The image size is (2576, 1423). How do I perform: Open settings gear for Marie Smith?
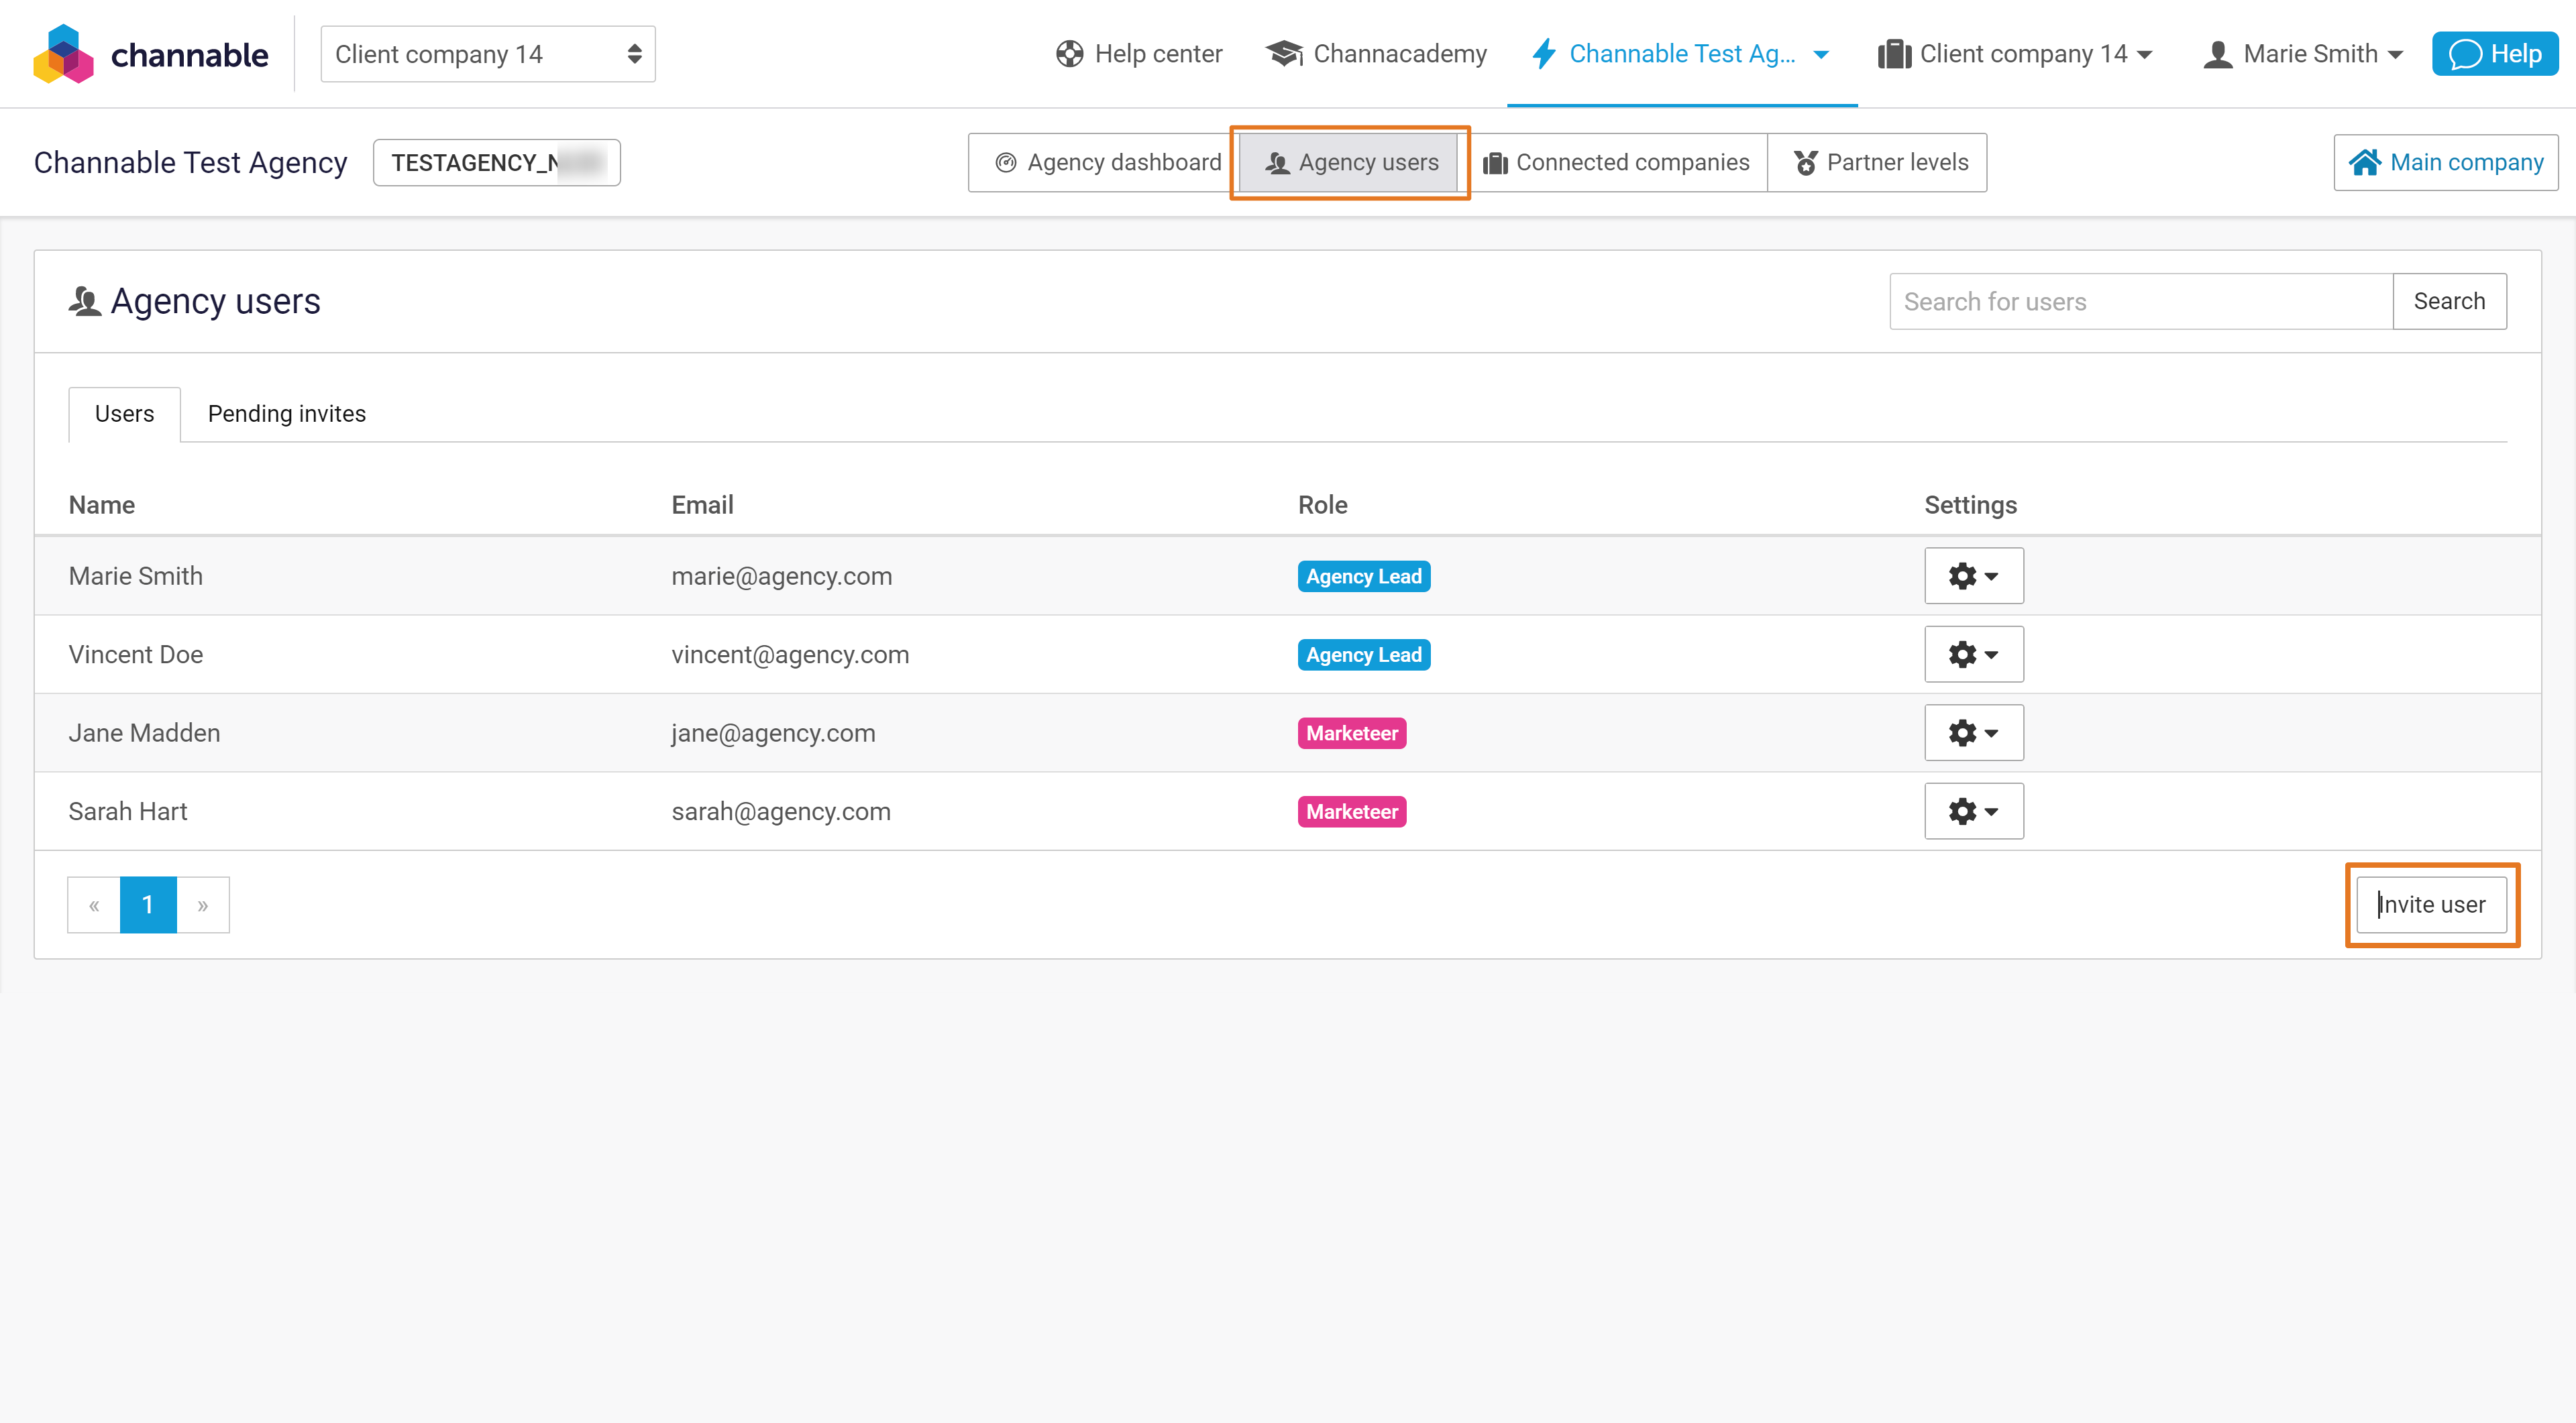[1974, 575]
